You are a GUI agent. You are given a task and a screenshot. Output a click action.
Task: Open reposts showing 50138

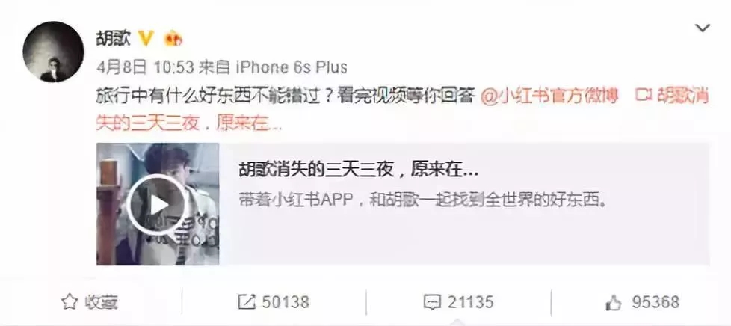(274, 302)
